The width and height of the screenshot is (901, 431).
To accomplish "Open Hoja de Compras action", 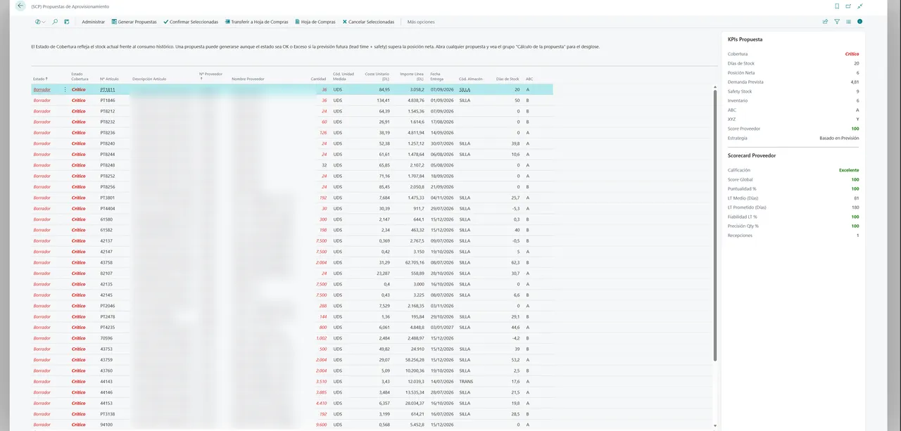I will click(315, 22).
